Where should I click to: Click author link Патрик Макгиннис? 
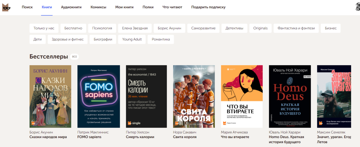(93, 132)
